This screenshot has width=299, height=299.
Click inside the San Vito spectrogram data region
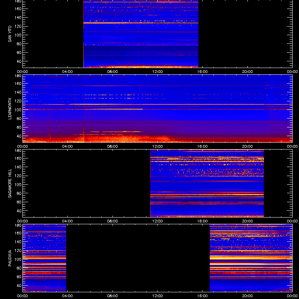141,34
